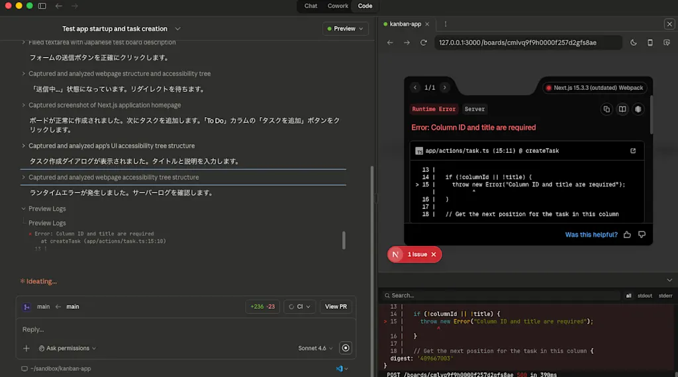Click the Next.js 15.3.3 (outdated) badge
Image resolution: width=678 pixels, height=377 pixels.
595,88
